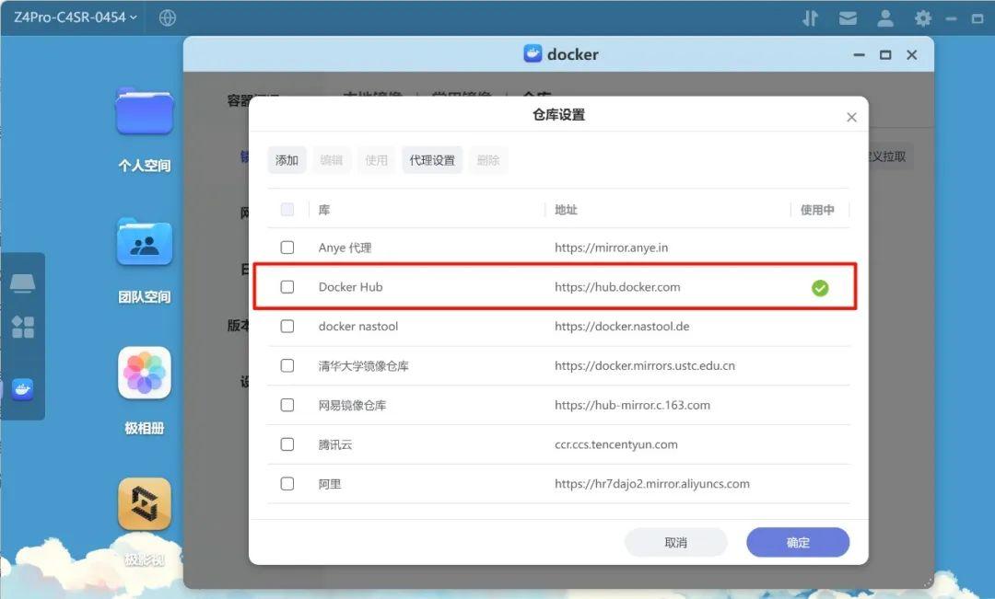Check the 清华大学镜像仓库 entry

[x=287, y=365]
